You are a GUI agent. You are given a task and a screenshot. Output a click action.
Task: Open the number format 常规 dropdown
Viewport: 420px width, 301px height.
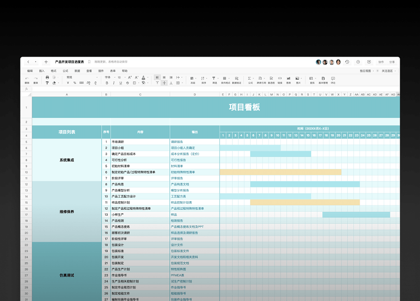[x=82, y=77]
